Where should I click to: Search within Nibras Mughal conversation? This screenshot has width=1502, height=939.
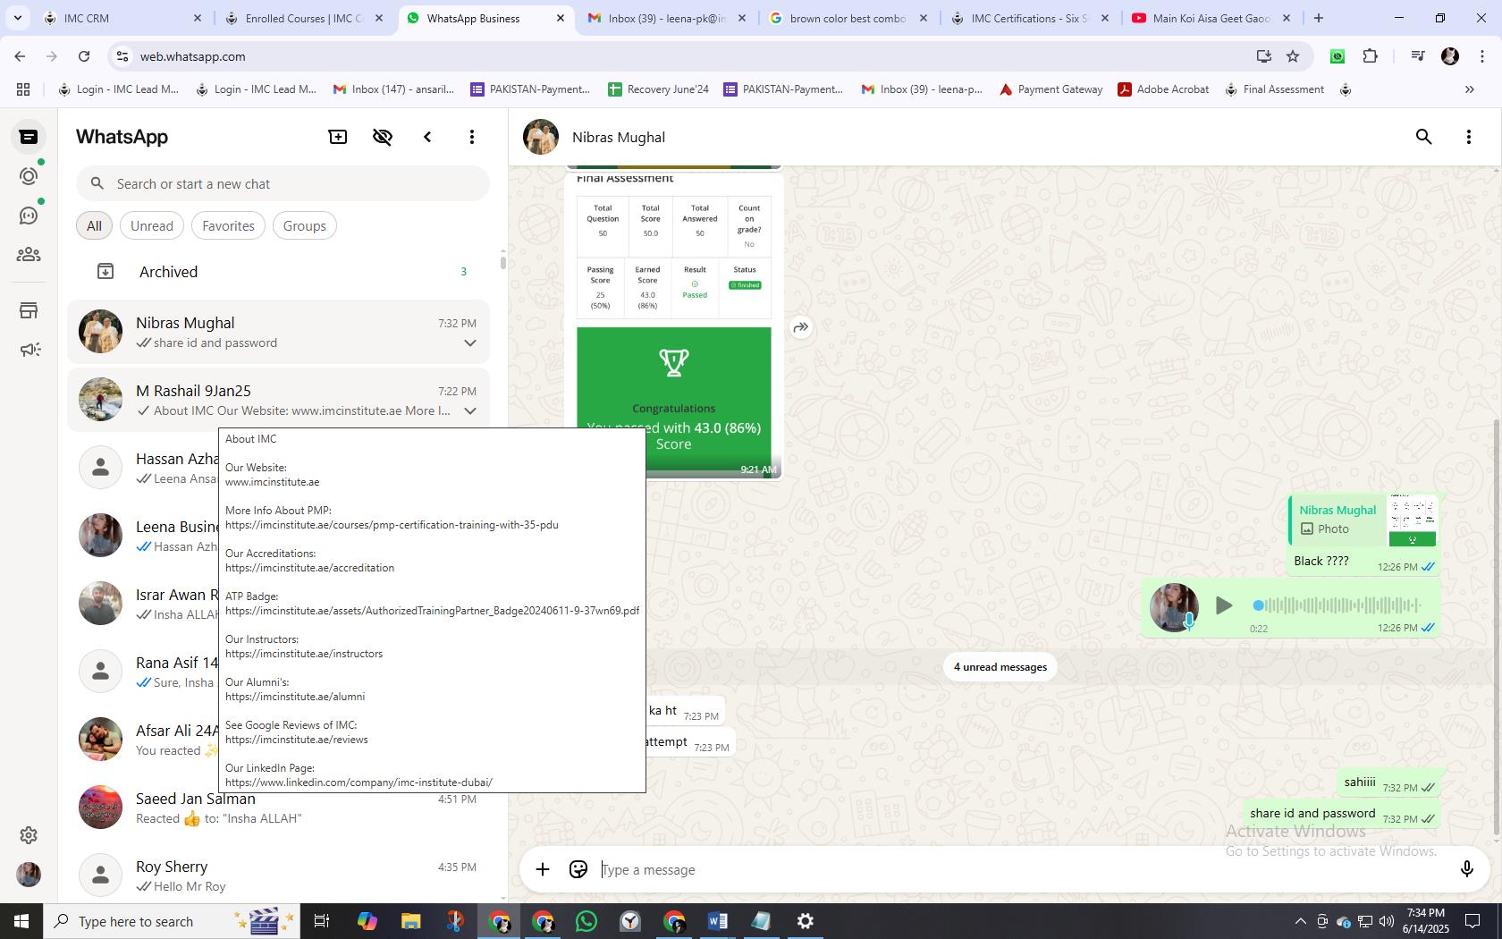[1424, 137]
